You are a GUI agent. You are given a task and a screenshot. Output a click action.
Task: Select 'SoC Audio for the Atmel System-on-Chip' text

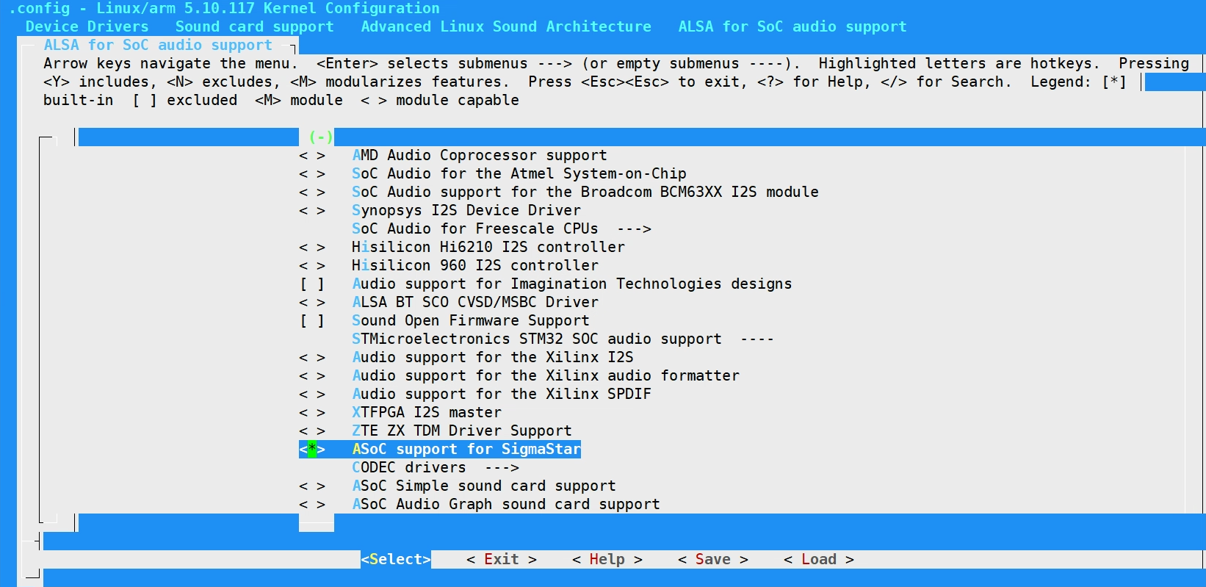[519, 173]
